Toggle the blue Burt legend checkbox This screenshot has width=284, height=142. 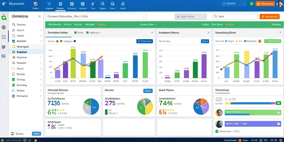click(x=245, y=41)
